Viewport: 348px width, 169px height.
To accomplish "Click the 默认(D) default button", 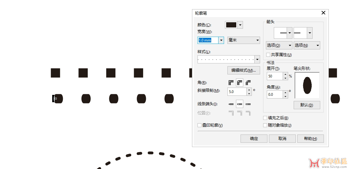I will click(307, 105).
